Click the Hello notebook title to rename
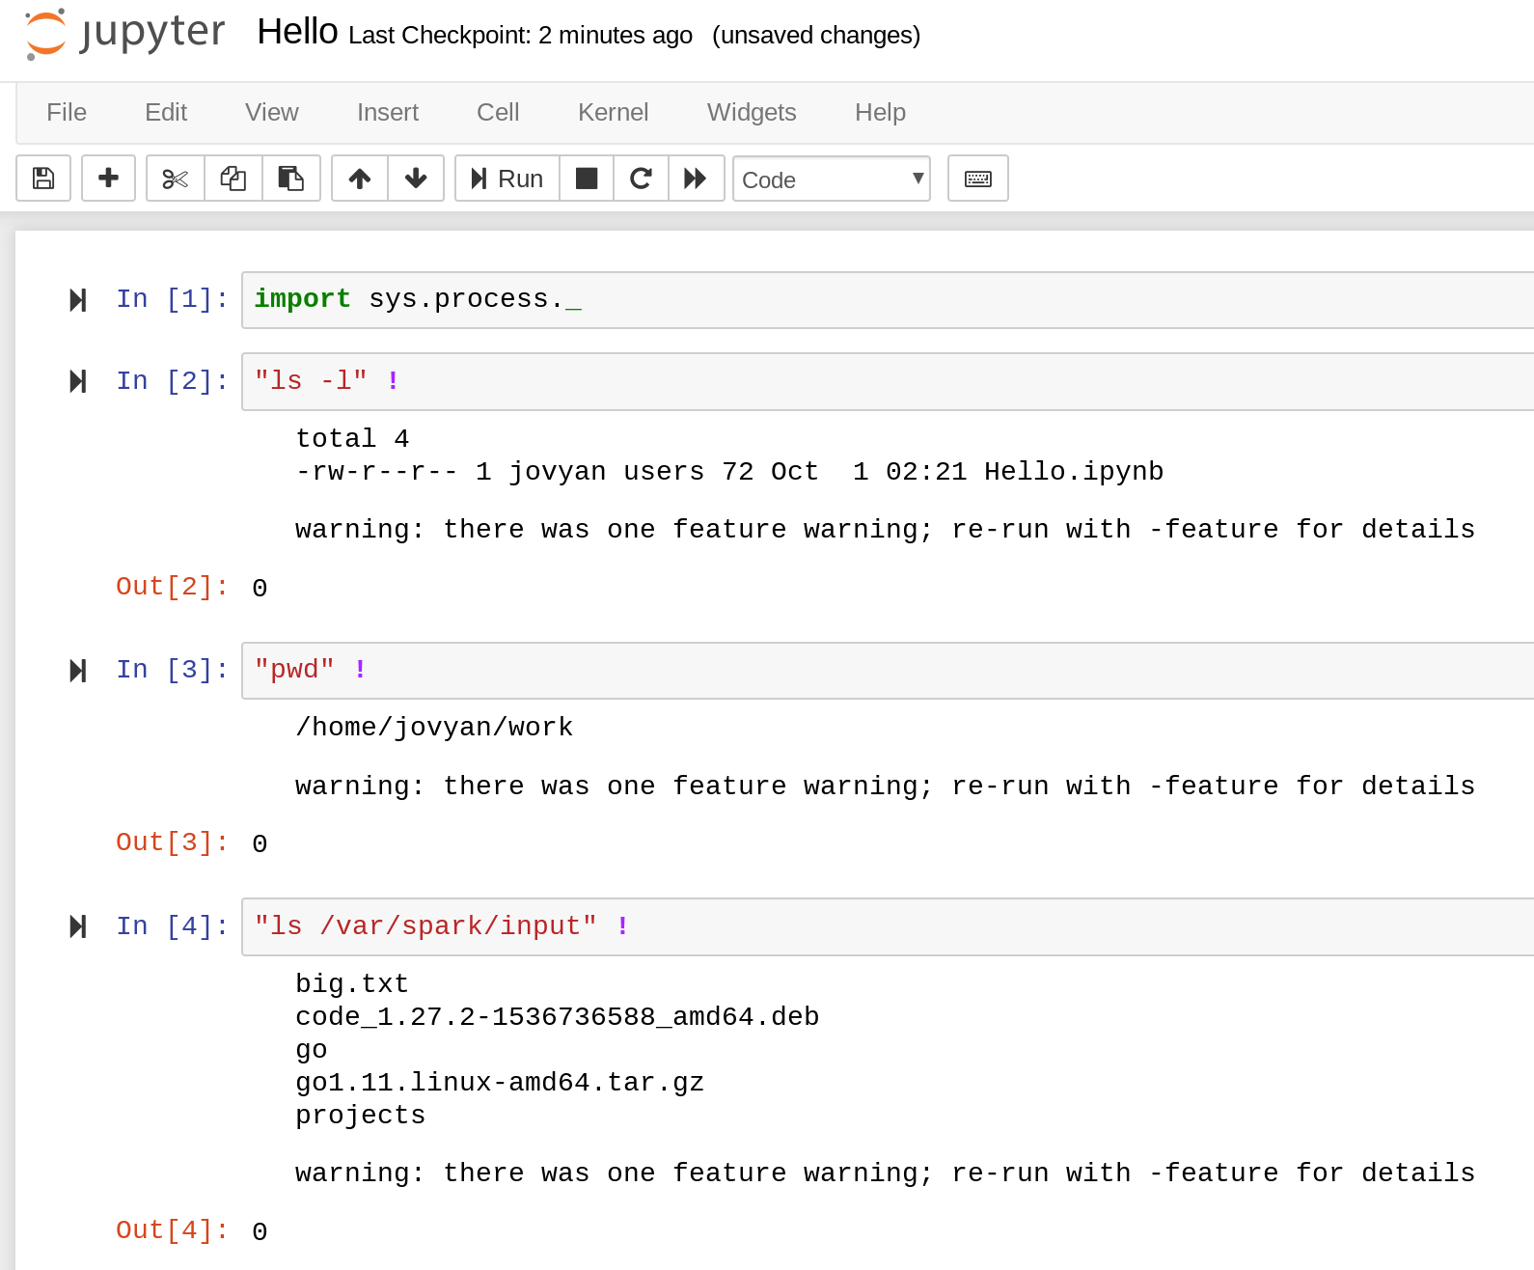 [297, 33]
